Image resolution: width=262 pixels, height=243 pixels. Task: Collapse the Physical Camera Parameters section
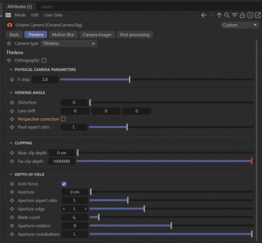(11, 70)
